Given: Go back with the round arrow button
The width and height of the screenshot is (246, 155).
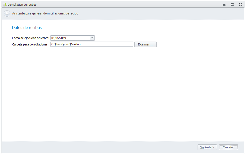Looking at the screenshot, I should coord(7,13).
